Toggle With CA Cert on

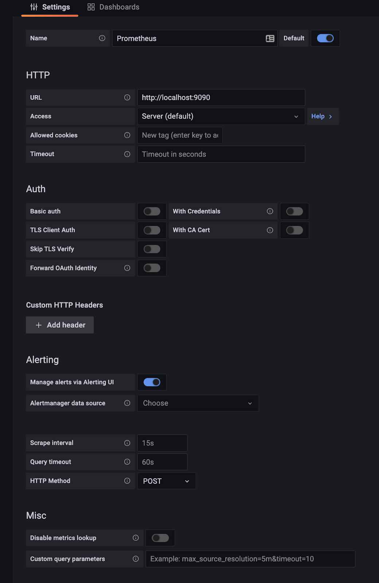pos(294,230)
